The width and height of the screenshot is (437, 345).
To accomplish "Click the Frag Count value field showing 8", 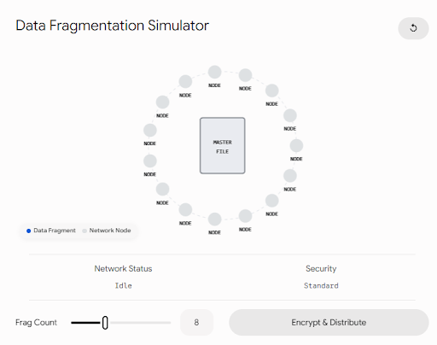I will [x=196, y=322].
